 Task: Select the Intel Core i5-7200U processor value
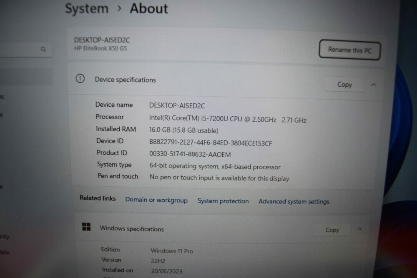coord(228,119)
